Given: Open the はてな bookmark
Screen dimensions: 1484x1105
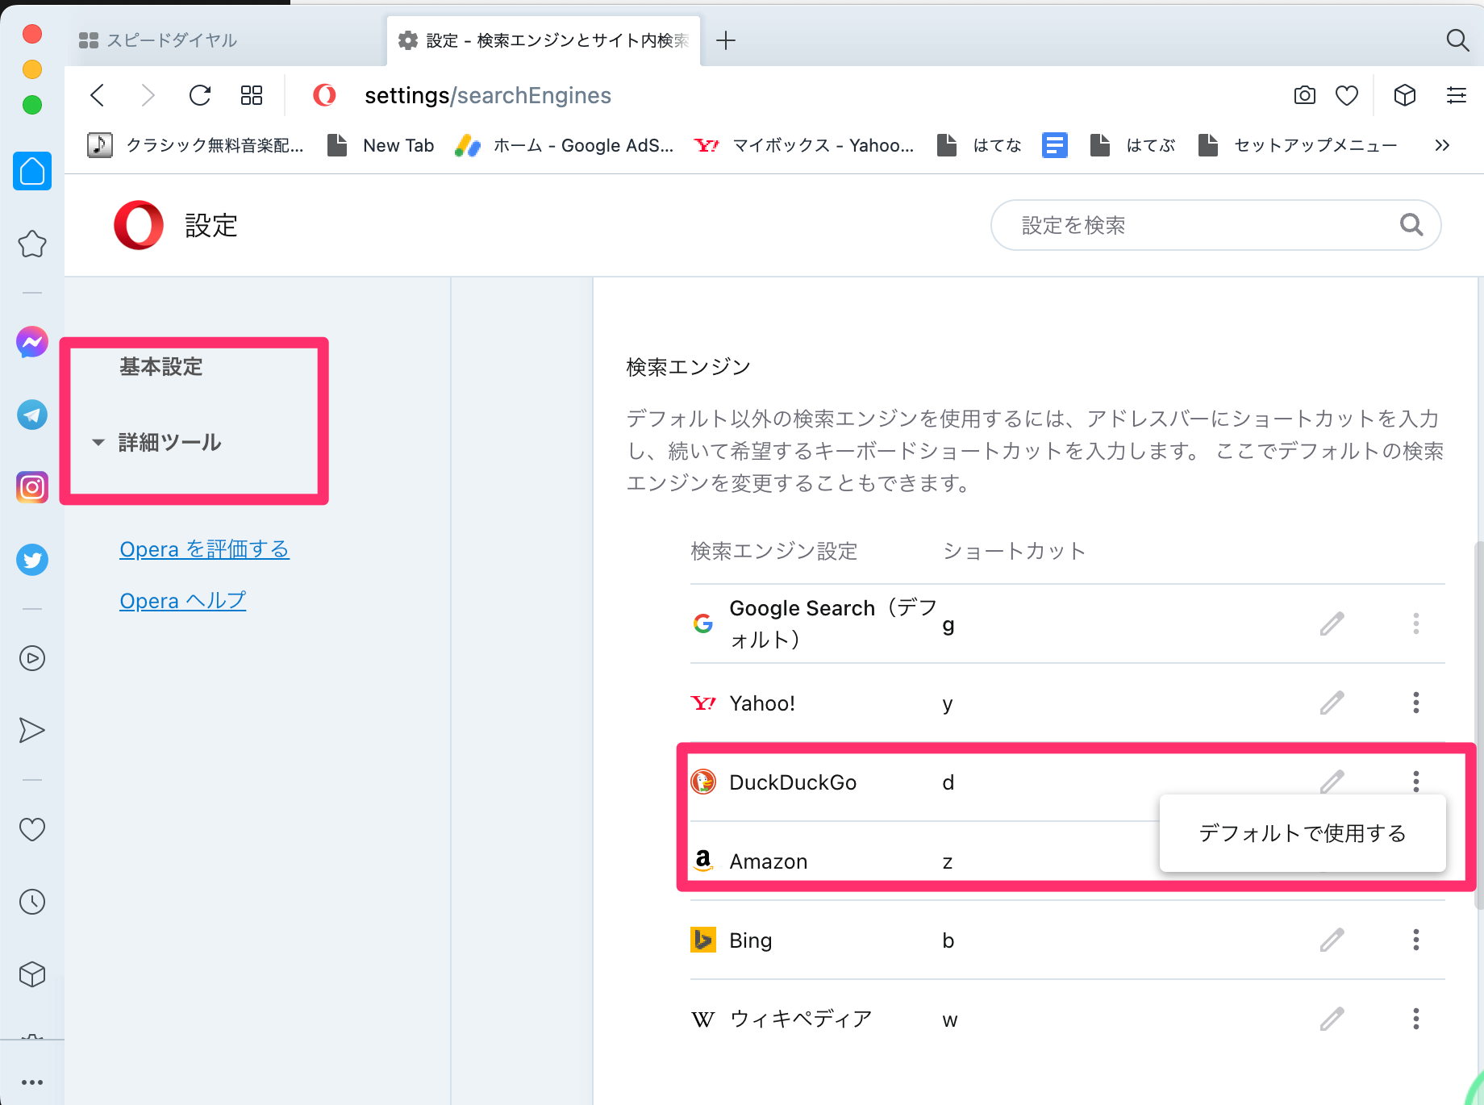Looking at the screenshot, I should (979, 145).
